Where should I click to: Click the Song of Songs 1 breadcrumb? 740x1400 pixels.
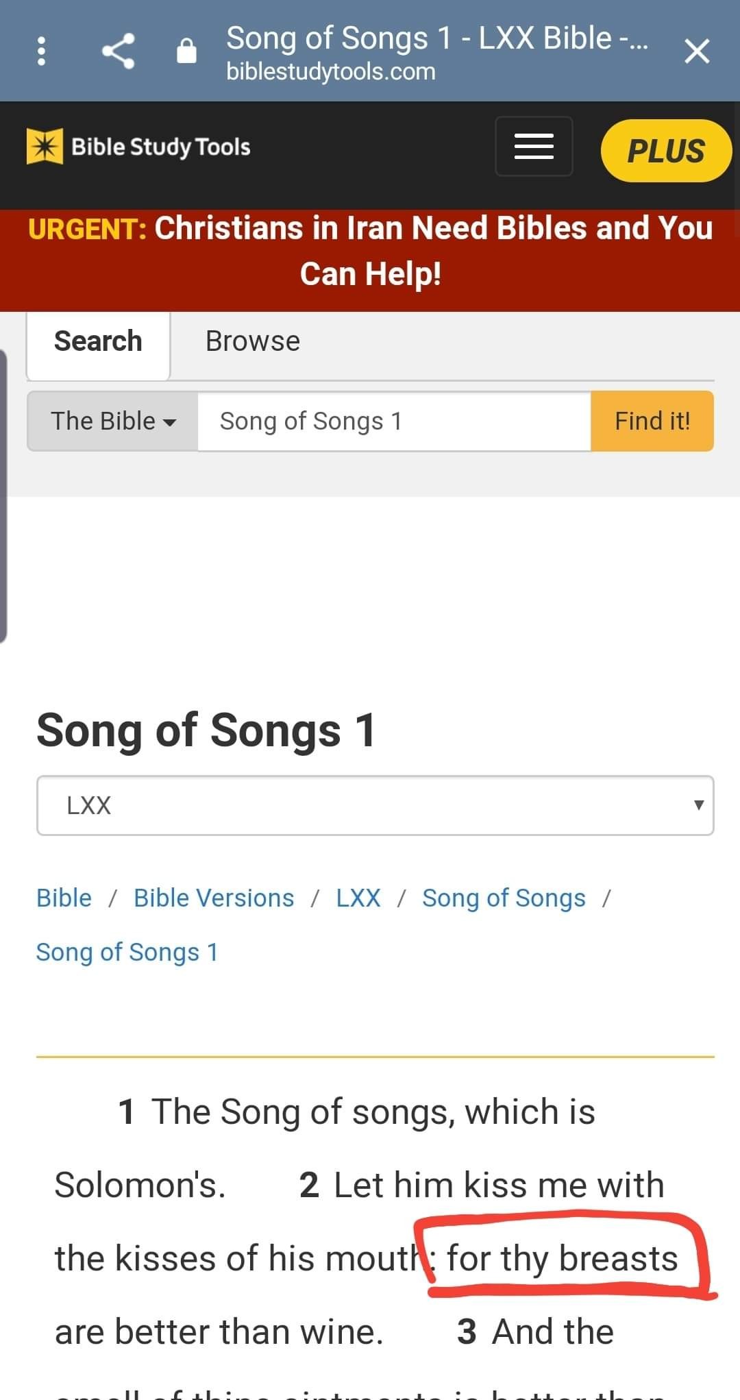click(x=127, y=952)
